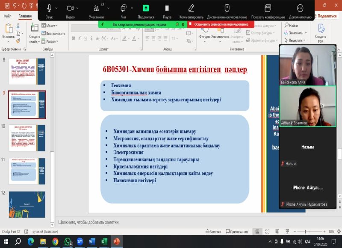Viewport: 342px width, 248px height.
Task: Switch to slide sorter view
Action: click(267, 232)
